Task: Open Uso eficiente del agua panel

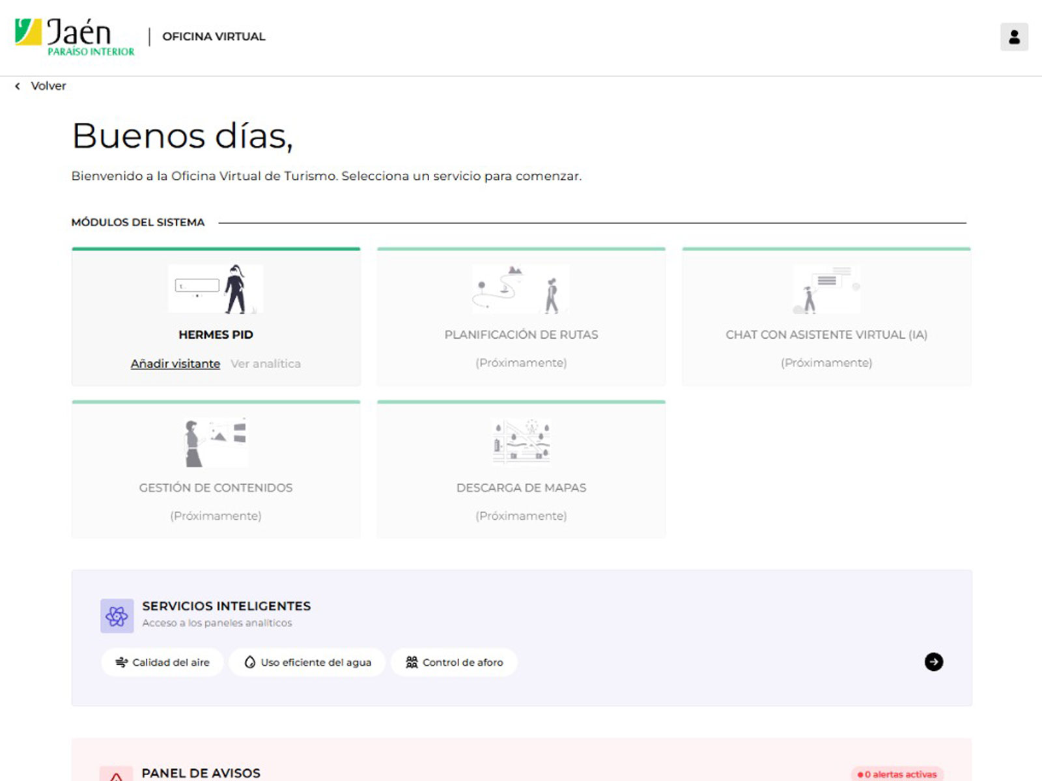Action: tap(307, 662)
